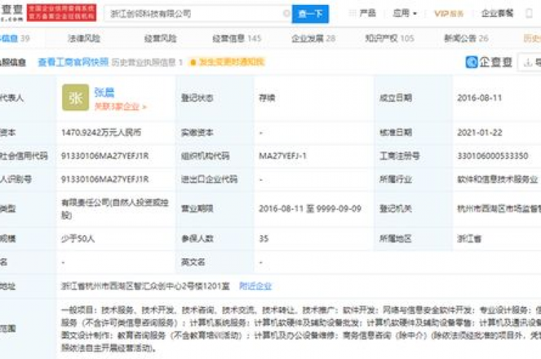Open VIP服务 page
Image resolution: width=541 pixels, height=359 pixels.
tap(449, 13)
